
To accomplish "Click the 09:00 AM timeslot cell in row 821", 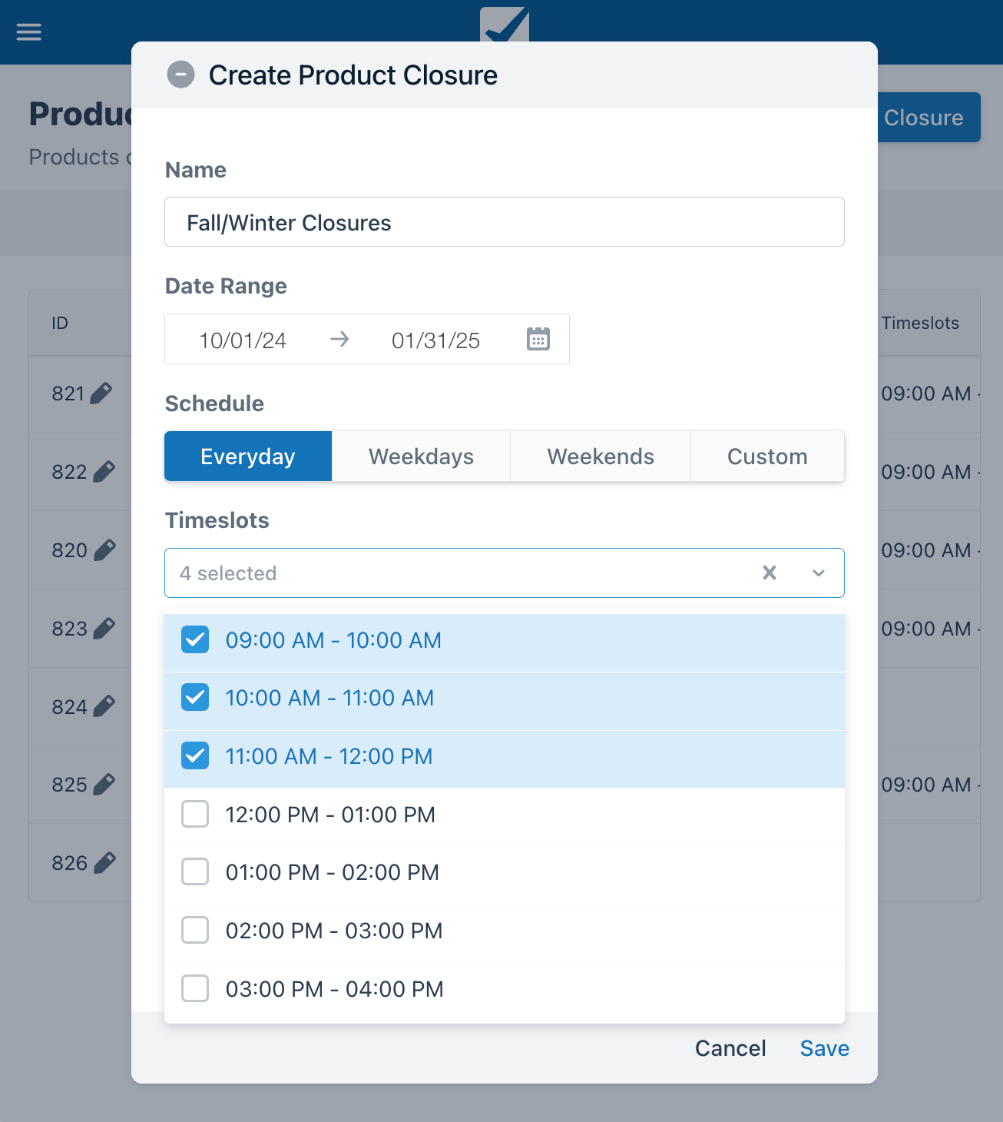I will 930,393.
